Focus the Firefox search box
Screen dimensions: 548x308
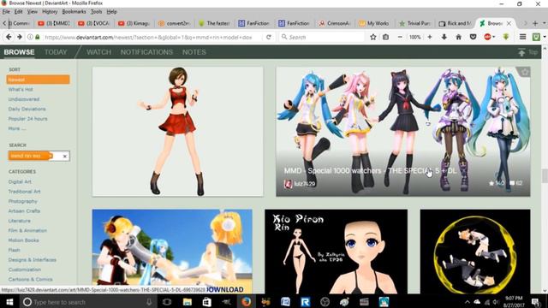322,37
